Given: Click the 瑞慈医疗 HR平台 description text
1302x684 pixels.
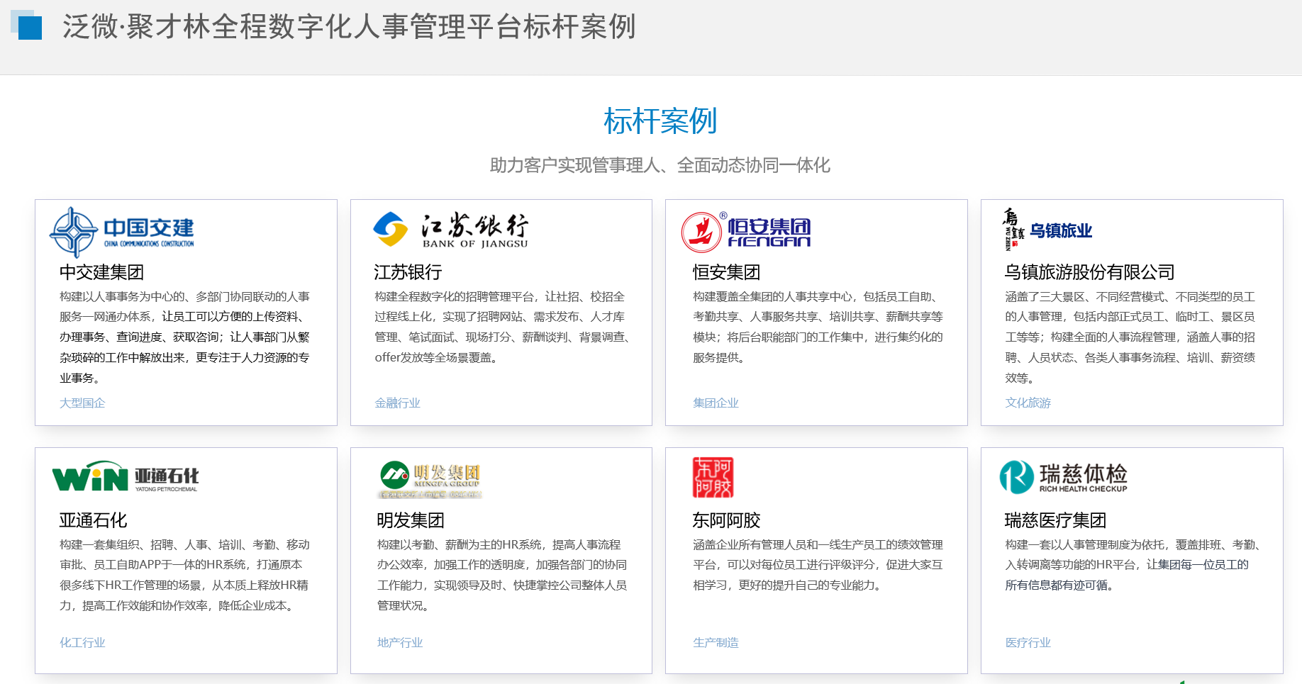Looking at the screenshot, I should click(x=1133, y=565).
